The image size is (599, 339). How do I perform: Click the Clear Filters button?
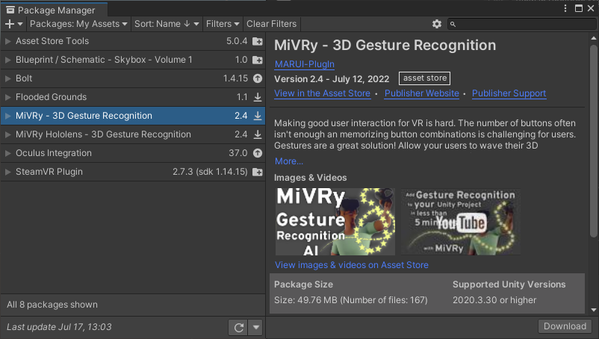coord(271,24)
